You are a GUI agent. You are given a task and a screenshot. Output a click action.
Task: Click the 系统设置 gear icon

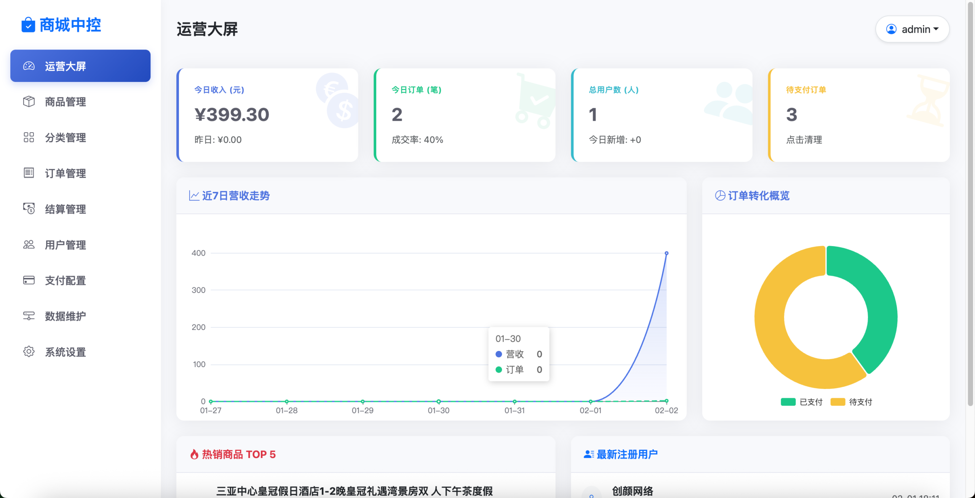point(29,352)
